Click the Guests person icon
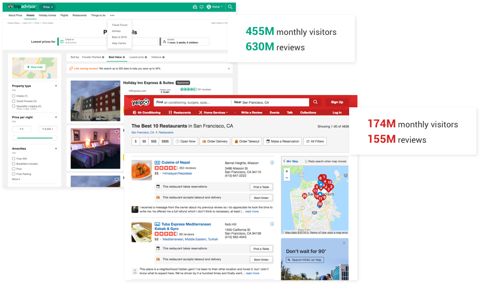The height and width of the screenshot is (285, 481). coord(164,42)
